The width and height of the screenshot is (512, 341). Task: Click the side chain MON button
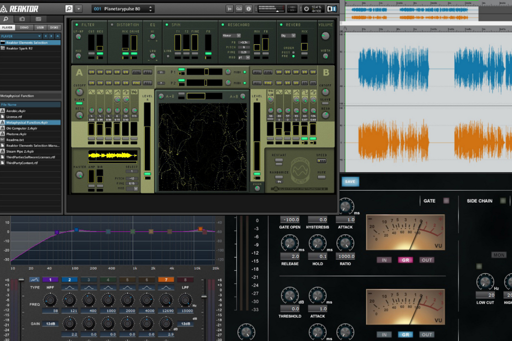click(498, 255)
